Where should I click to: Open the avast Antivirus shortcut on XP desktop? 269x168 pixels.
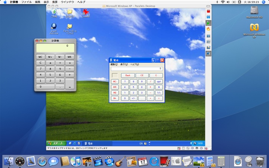(x=54, y=29)
